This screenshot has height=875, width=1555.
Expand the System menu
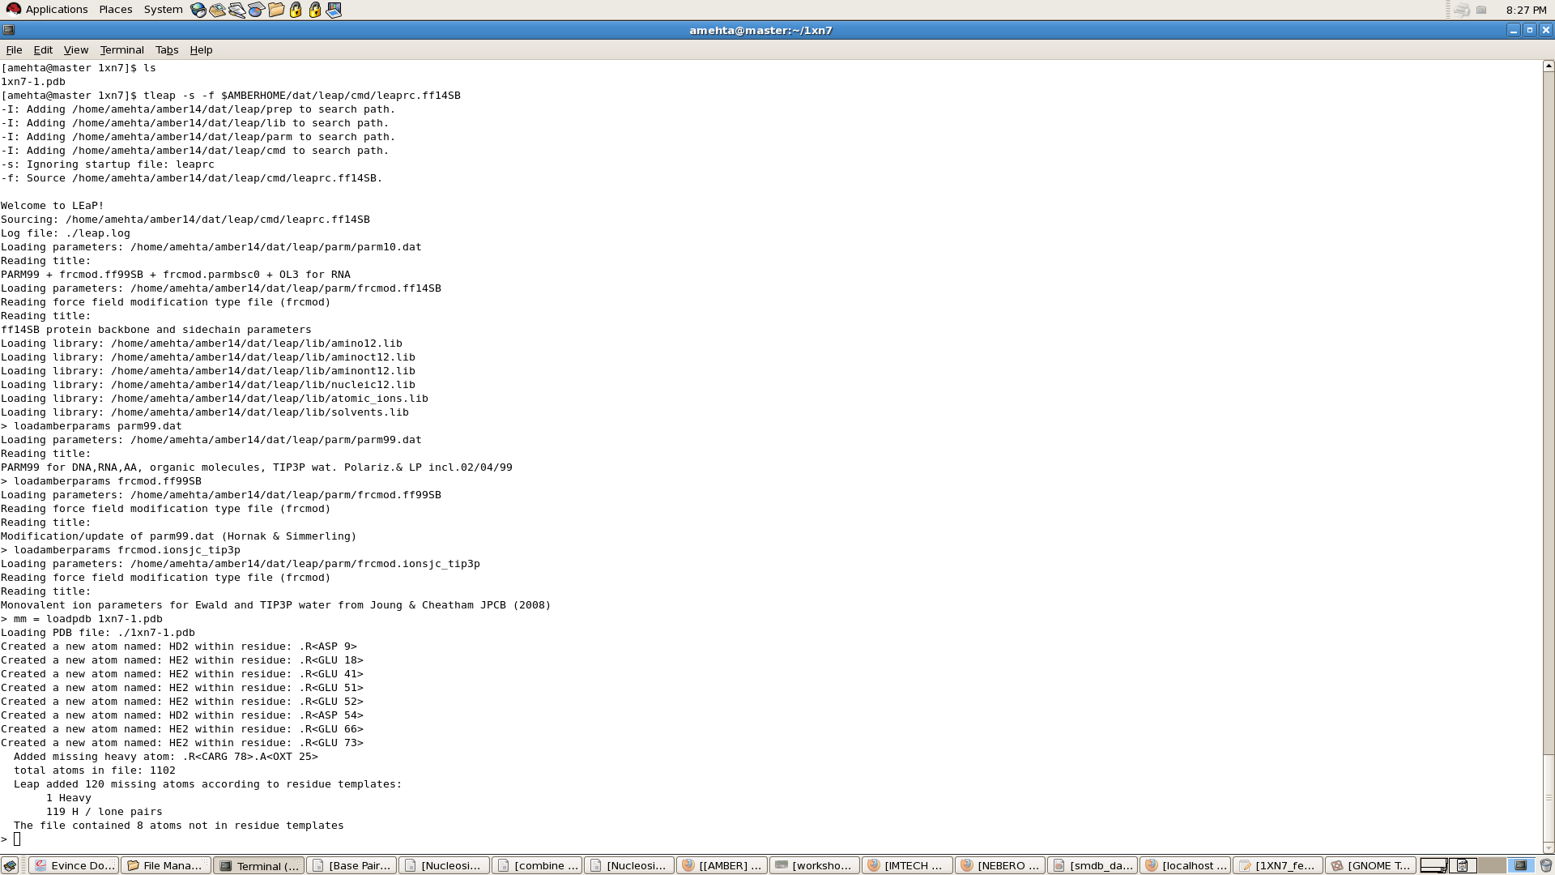[163, 10]
